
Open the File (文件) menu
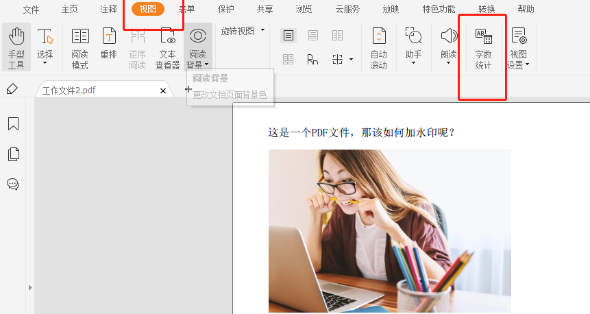(x=31, y=10)
